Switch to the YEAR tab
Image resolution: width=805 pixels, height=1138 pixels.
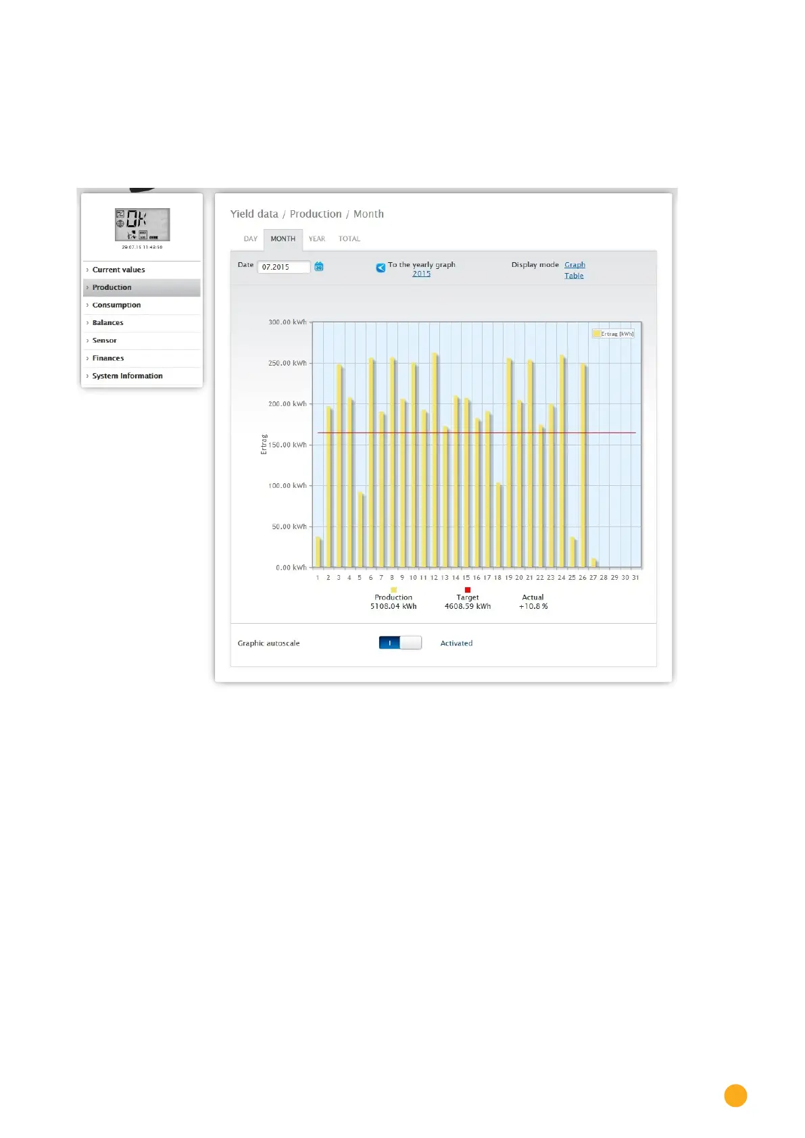tap(317, 239)
